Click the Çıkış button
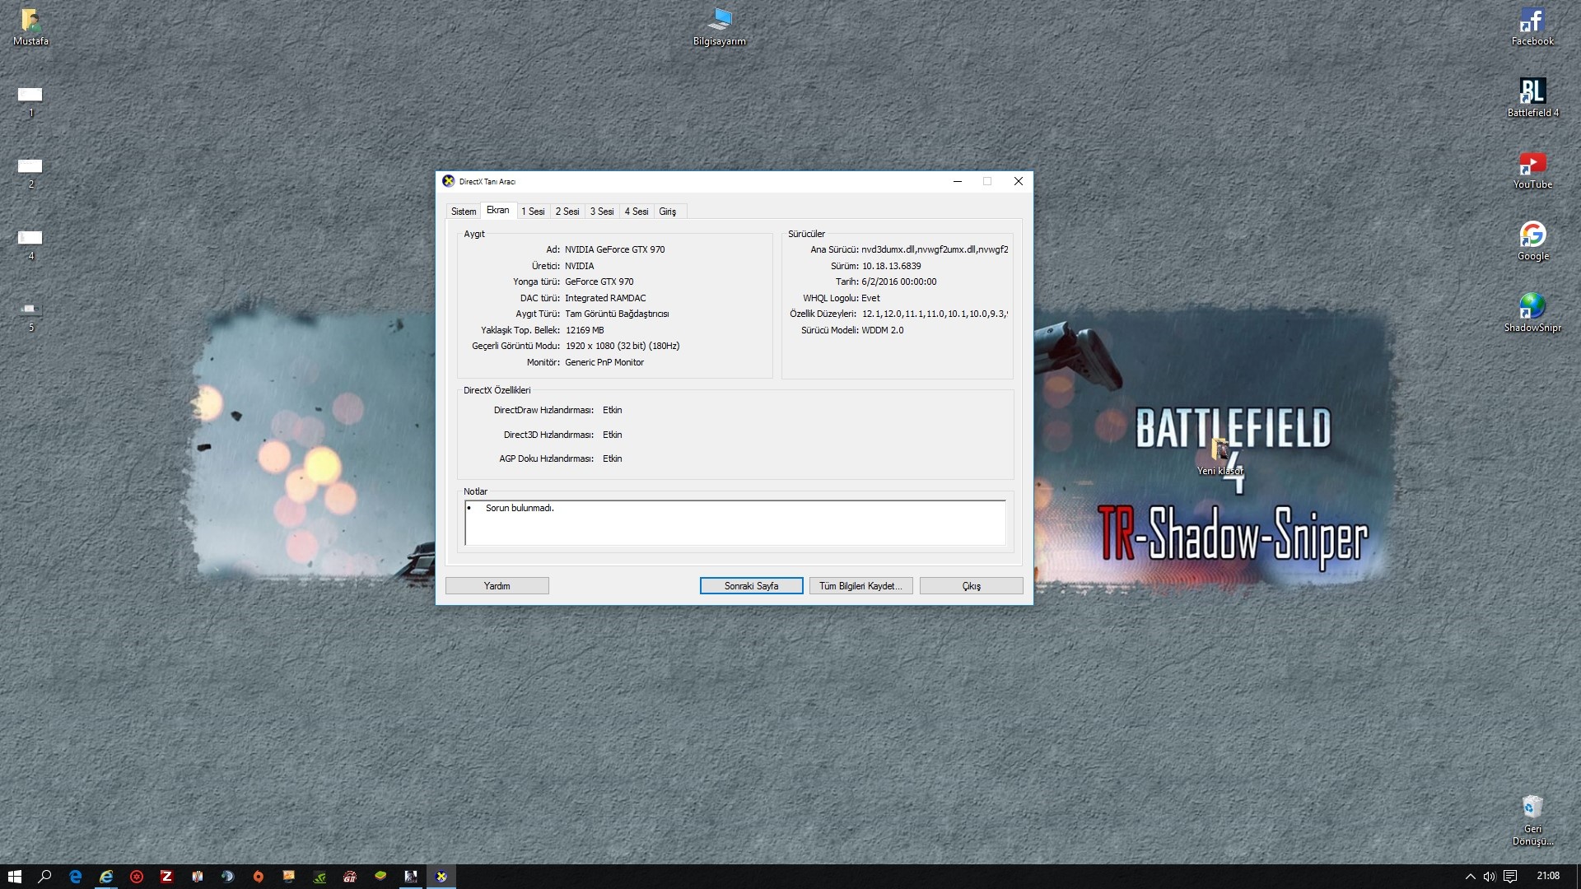This screenshot has width=1581, height=889. tap(972, 586)
